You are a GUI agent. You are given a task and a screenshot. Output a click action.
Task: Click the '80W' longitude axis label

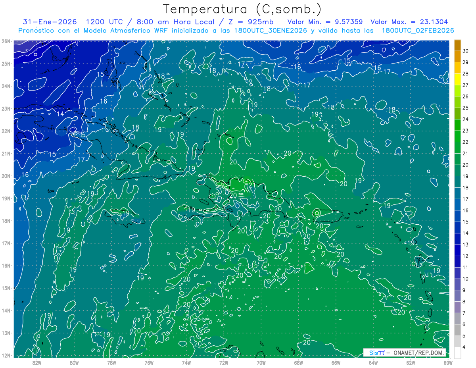(x=74, y=362)
